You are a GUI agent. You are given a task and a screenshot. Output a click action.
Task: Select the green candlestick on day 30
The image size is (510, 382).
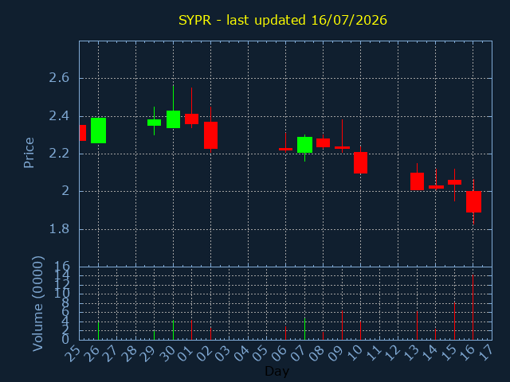coord(174,119)
